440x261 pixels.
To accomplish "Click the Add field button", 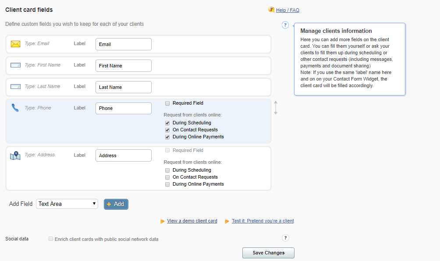I will pos(116,204).
